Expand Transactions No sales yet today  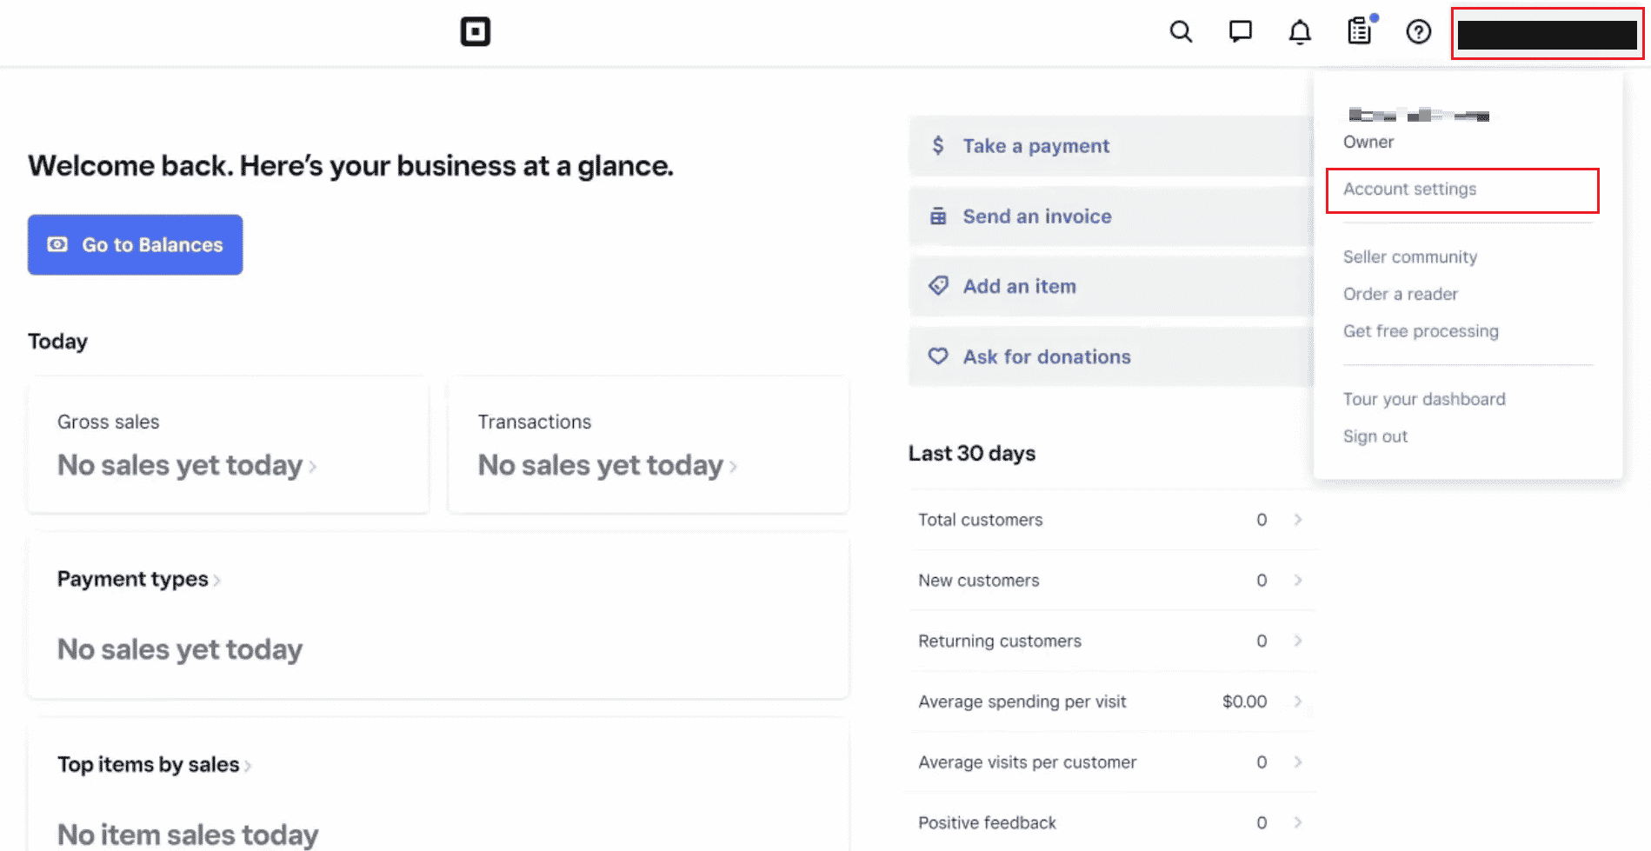(608, 465)
